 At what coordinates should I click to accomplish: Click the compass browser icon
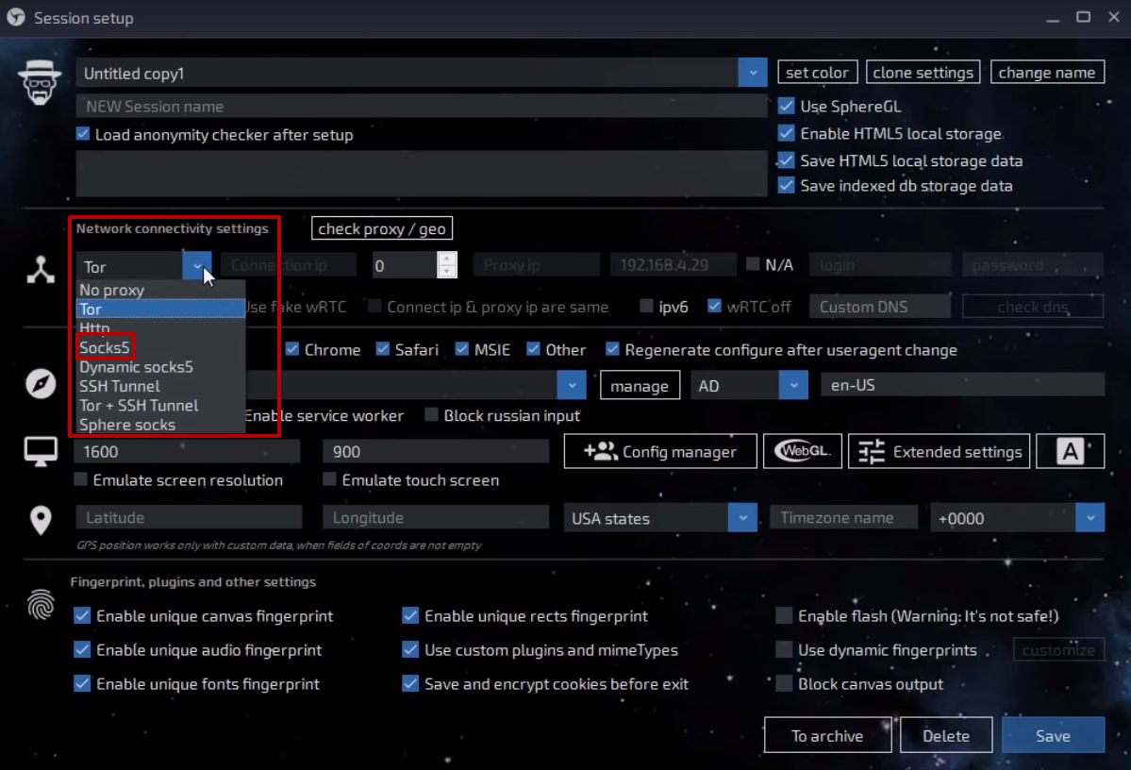click(41, 384)
